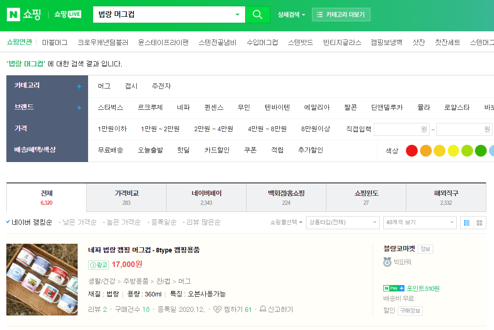Switch to 네이버페이 tab
This screenshot has height=330, width=494.
pyautogui.click(x=206, y=197)
